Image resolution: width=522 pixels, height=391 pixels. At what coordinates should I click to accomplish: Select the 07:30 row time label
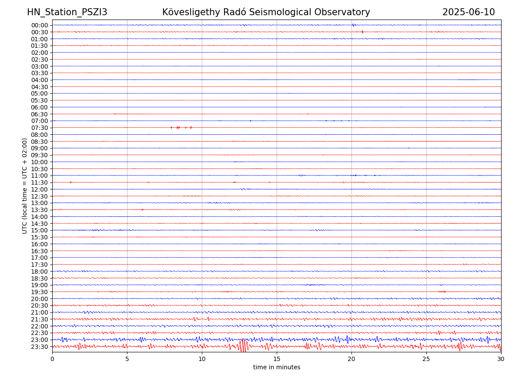pos(40,128)
